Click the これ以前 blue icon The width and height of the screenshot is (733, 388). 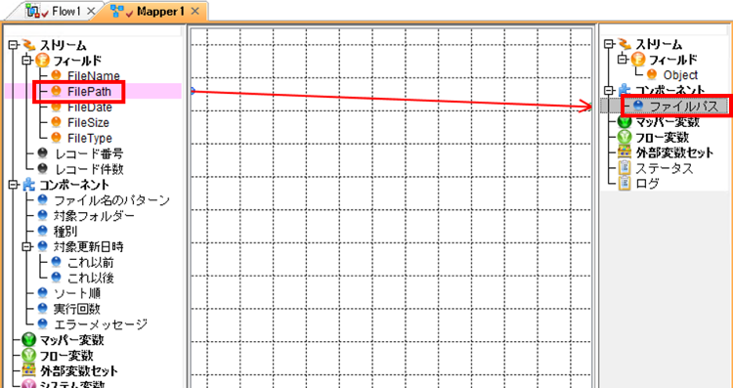click(x=56, y=262)
